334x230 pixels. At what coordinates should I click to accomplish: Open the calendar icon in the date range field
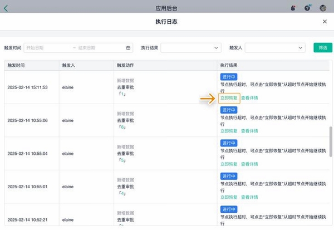click(x=128, y=48)
